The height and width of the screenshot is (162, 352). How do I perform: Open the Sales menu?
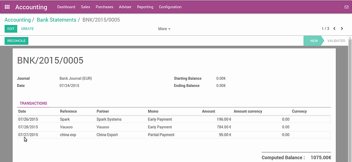coord(86,7)
